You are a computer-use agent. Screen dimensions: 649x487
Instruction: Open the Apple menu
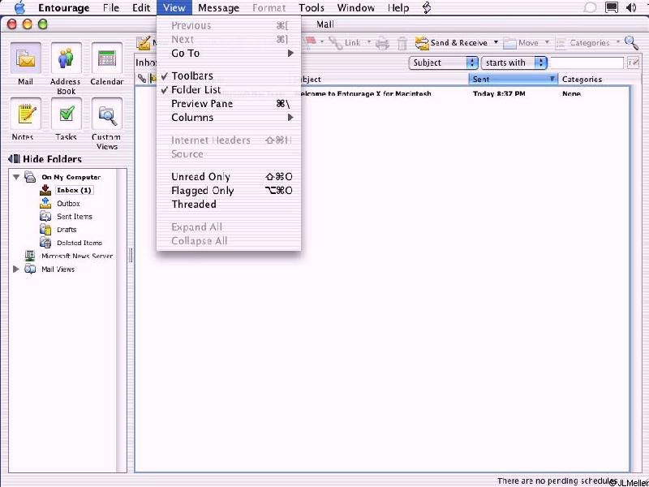pos(19,7)
